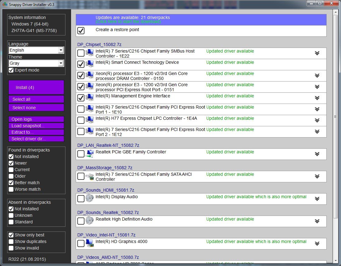Click the Root Port 2 - 1E12 device icon
The height and width of the screenshot is (266, 341).
89,131
